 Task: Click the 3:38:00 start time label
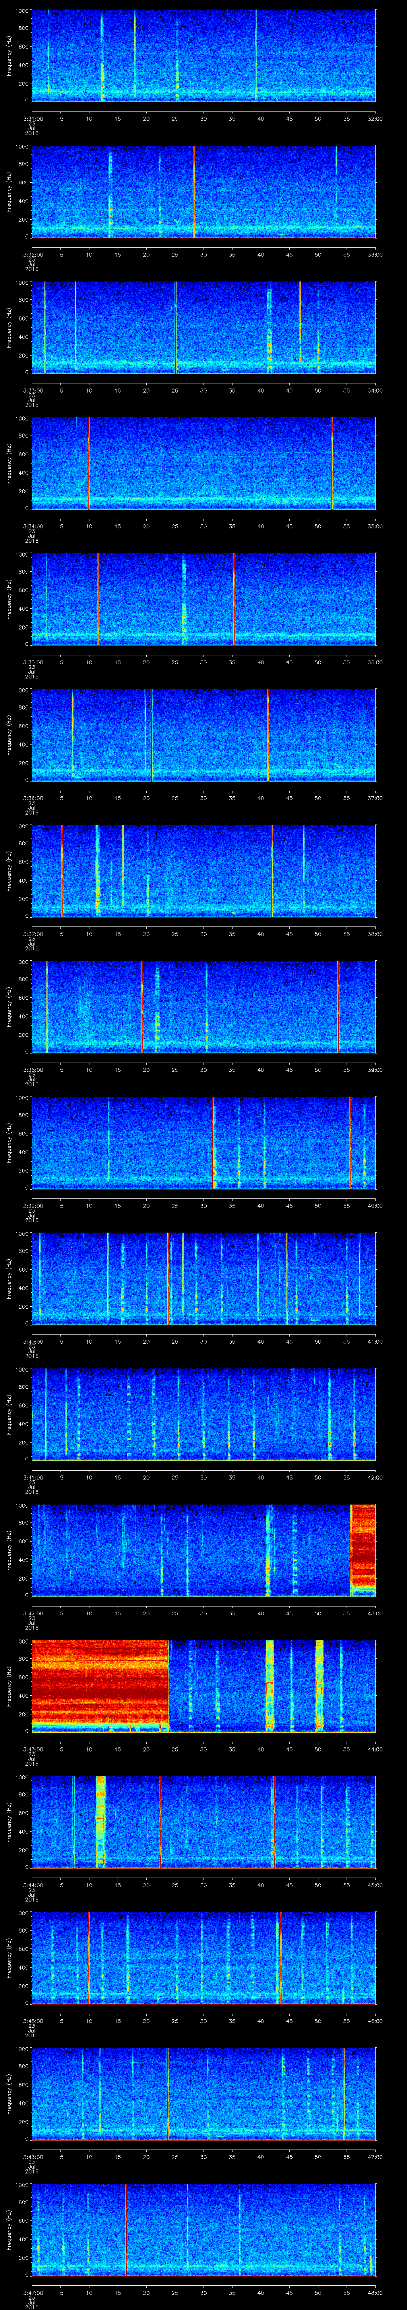[x=32, y=1070]
